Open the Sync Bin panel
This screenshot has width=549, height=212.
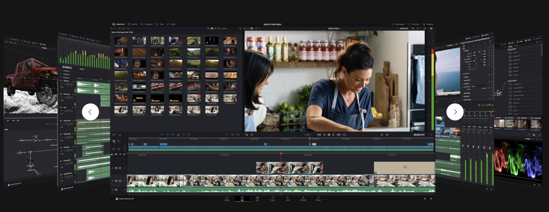[x=132, y=24]
